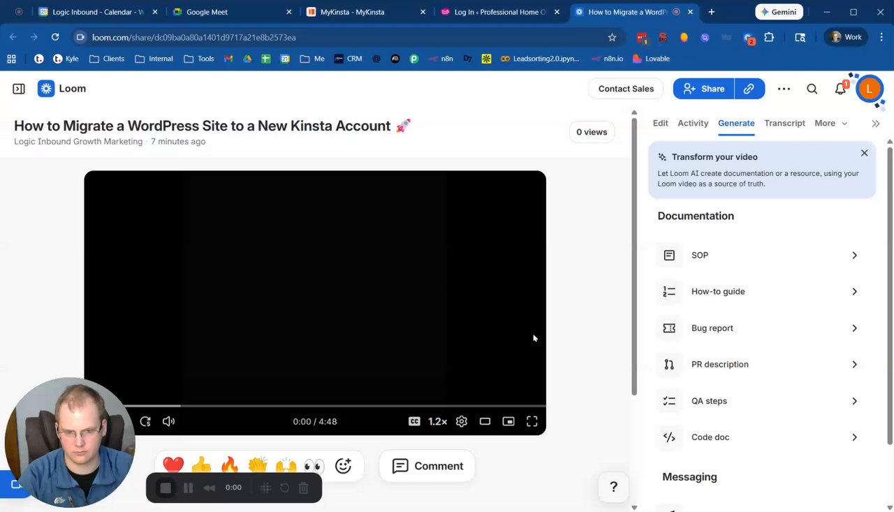Toggle the Loom sidebar panel icon
Viewport: 894px width, 512px height.
click(19, 89)
